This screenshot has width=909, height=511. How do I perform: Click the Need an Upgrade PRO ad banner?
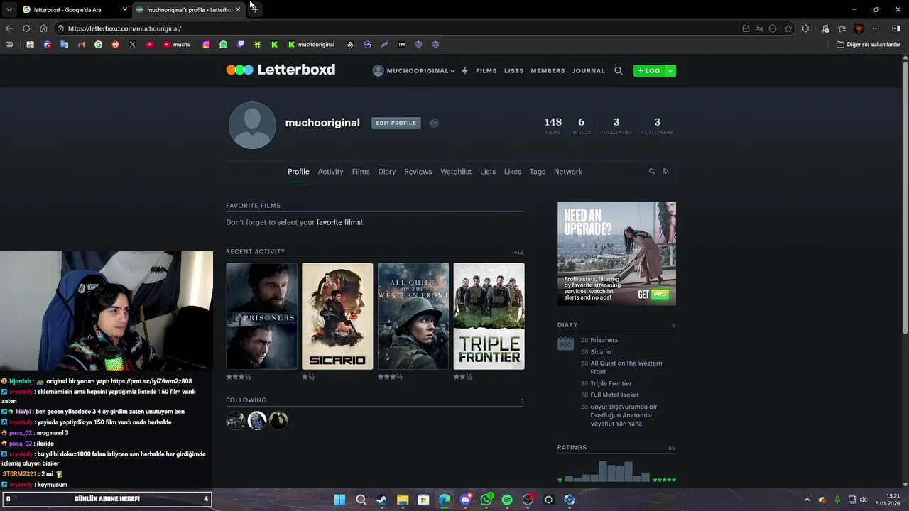tap(616, 253)
